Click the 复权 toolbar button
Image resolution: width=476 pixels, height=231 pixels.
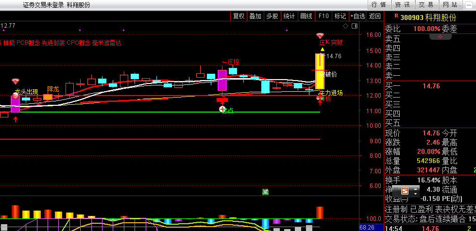(239, 16)
